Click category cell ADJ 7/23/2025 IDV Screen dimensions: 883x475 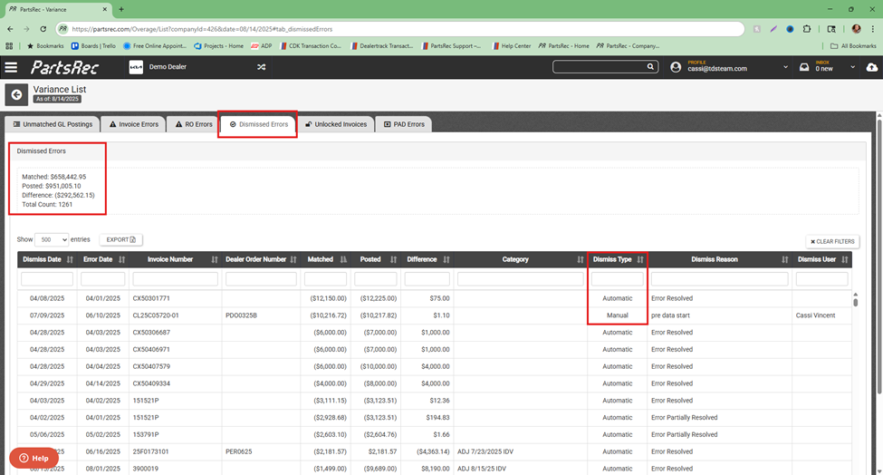tap(485, 452)
